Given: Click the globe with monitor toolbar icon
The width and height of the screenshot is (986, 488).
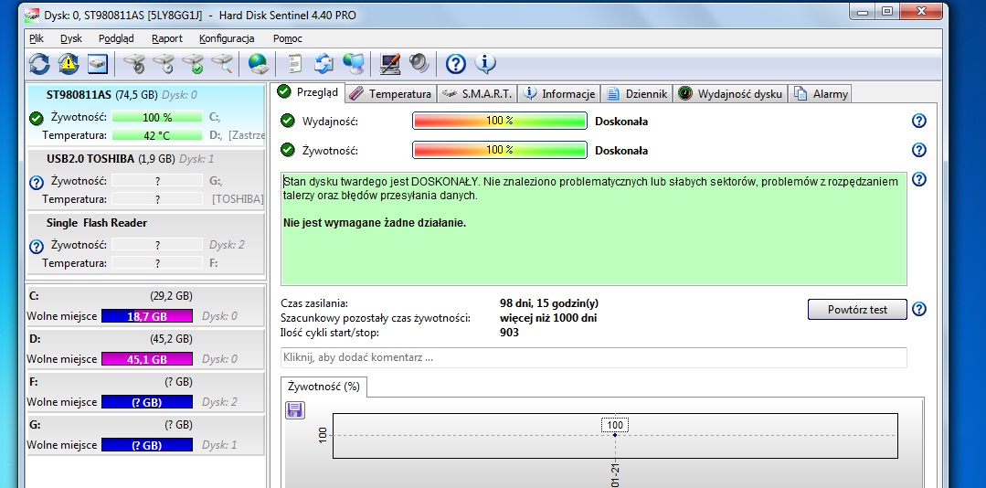Looking at the screenshot, I should coord(354,64).
